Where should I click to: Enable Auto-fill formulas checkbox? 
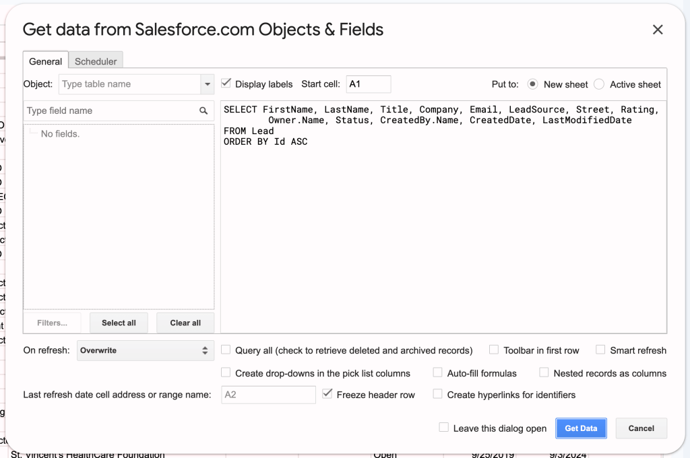coord(437,372)
